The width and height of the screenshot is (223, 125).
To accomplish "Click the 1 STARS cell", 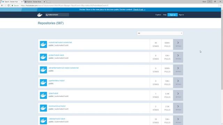I will [156, 95].
